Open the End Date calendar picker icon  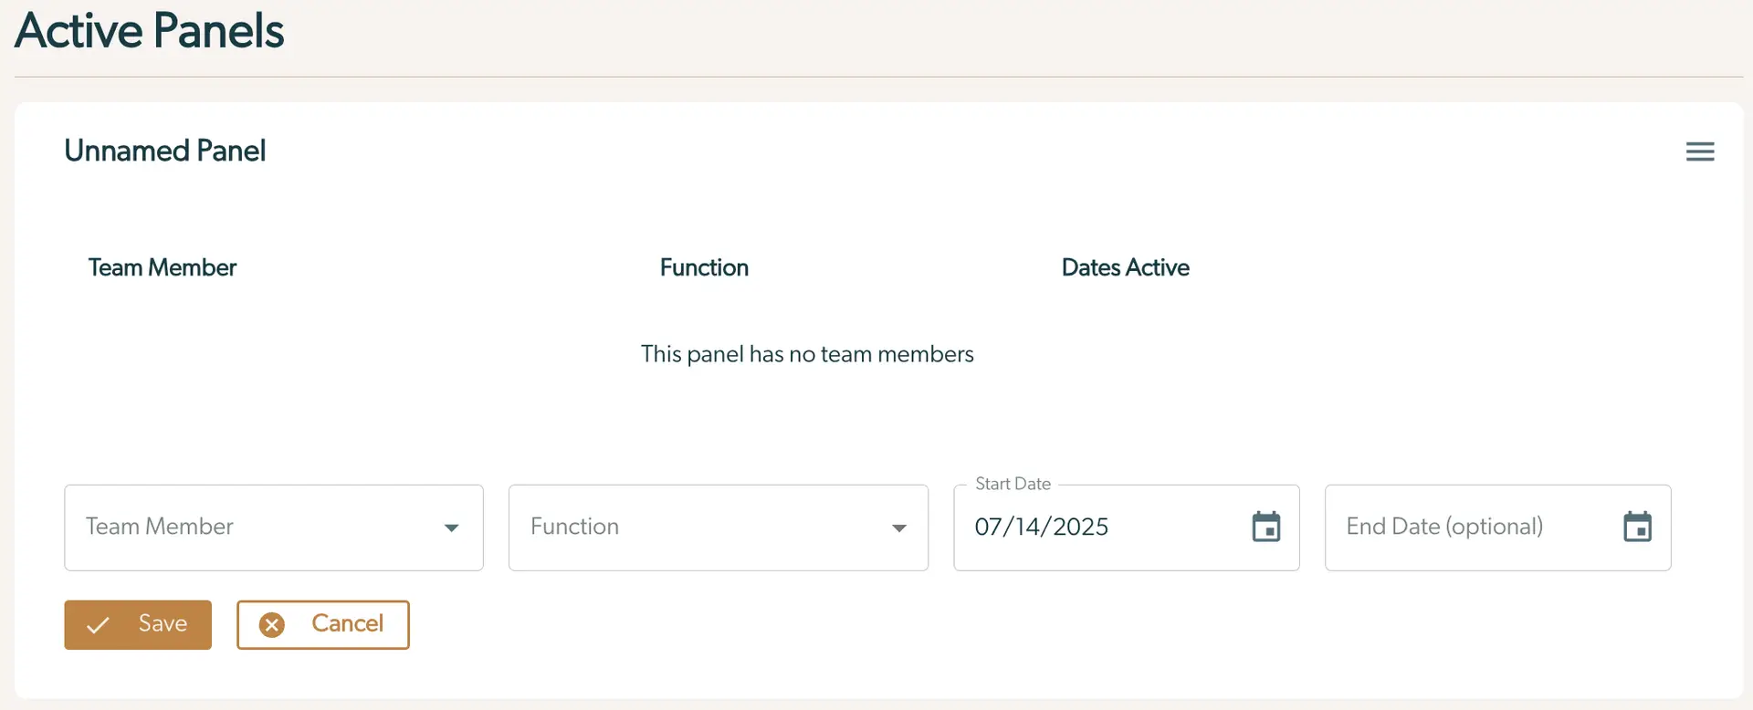coord(1637,527)
